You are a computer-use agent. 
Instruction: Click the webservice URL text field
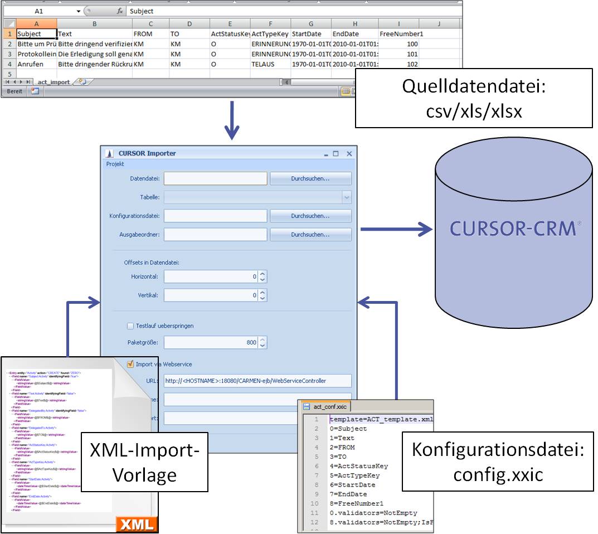[257, 381]
